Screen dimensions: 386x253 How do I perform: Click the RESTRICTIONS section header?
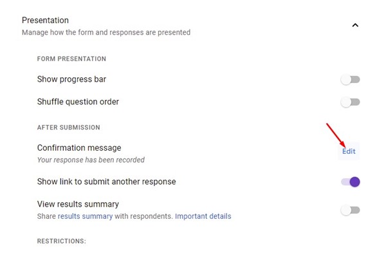62,241
